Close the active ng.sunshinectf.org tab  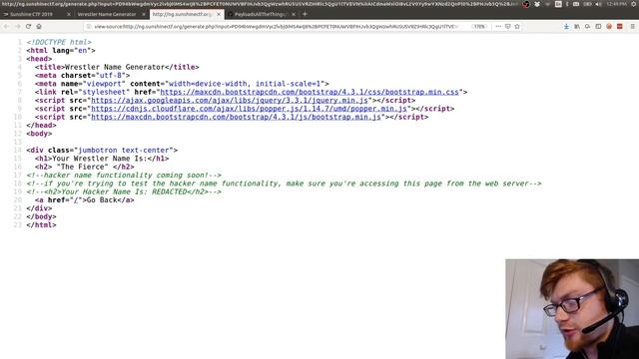[x=219, y=14]
